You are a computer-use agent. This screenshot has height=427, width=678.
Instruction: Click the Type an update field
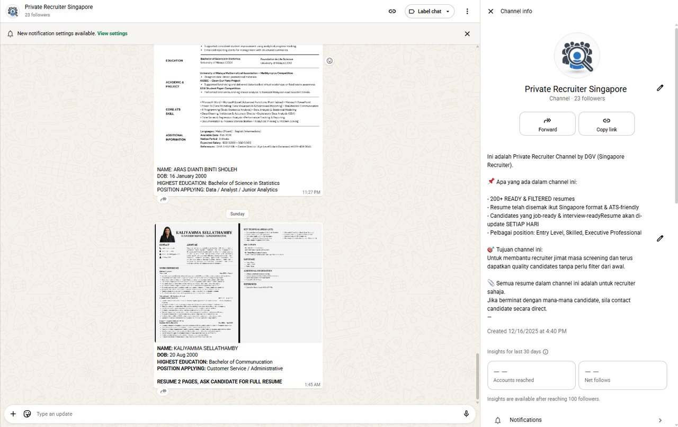click(246, 414)
